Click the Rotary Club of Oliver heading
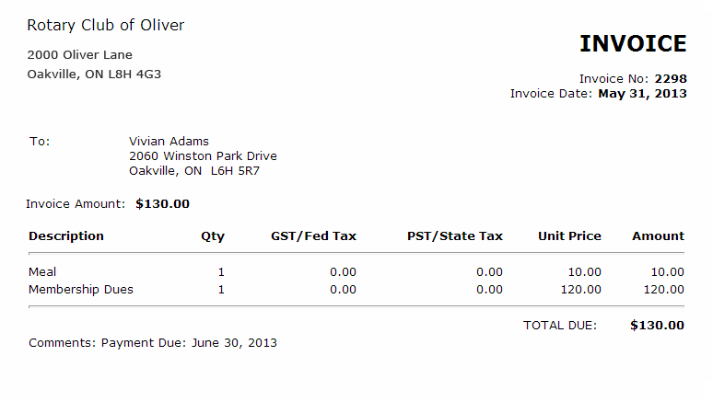This screenshot has width=713, height=402. pyautogui.click(x=106, y=25)
